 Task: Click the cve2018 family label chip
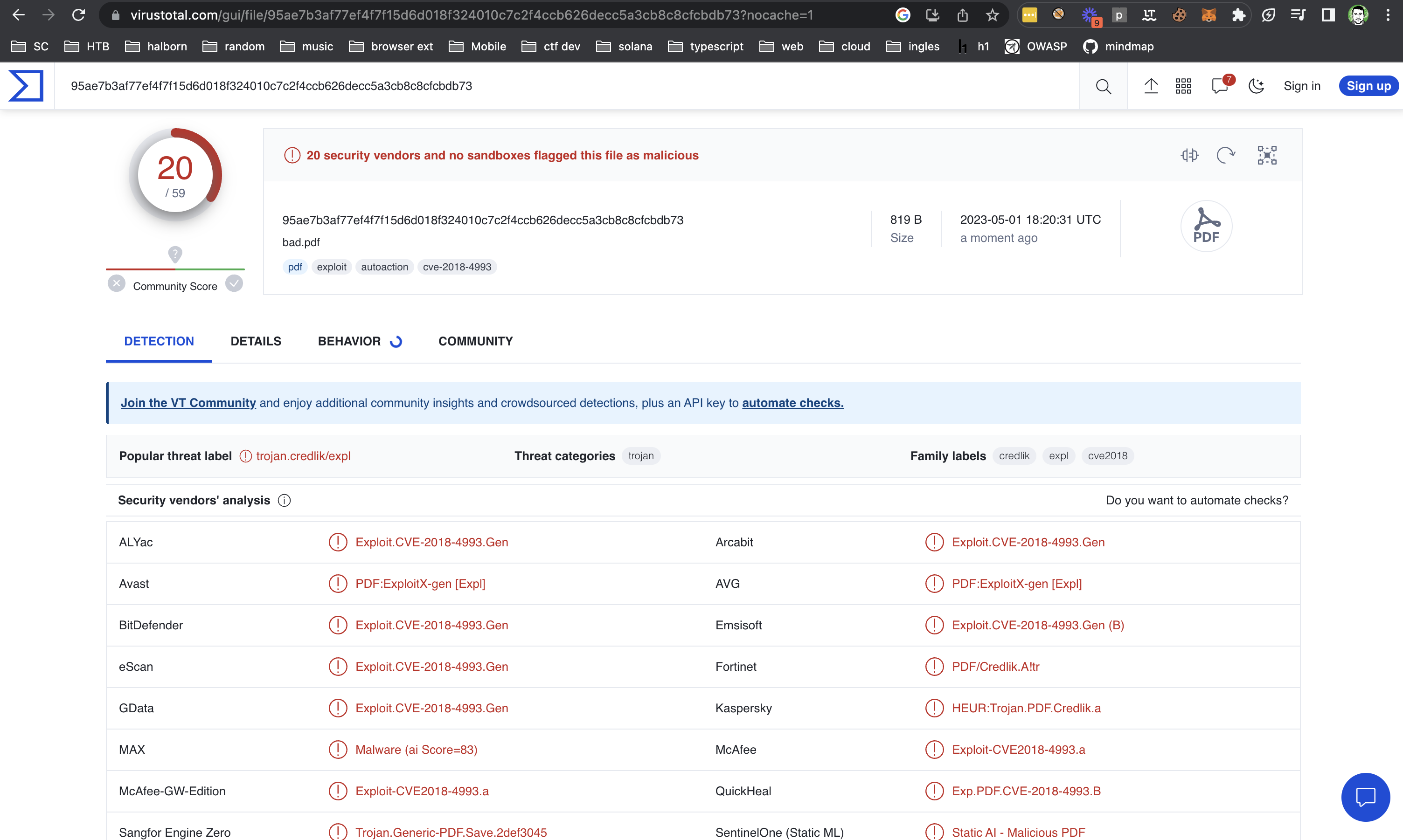1107,456
